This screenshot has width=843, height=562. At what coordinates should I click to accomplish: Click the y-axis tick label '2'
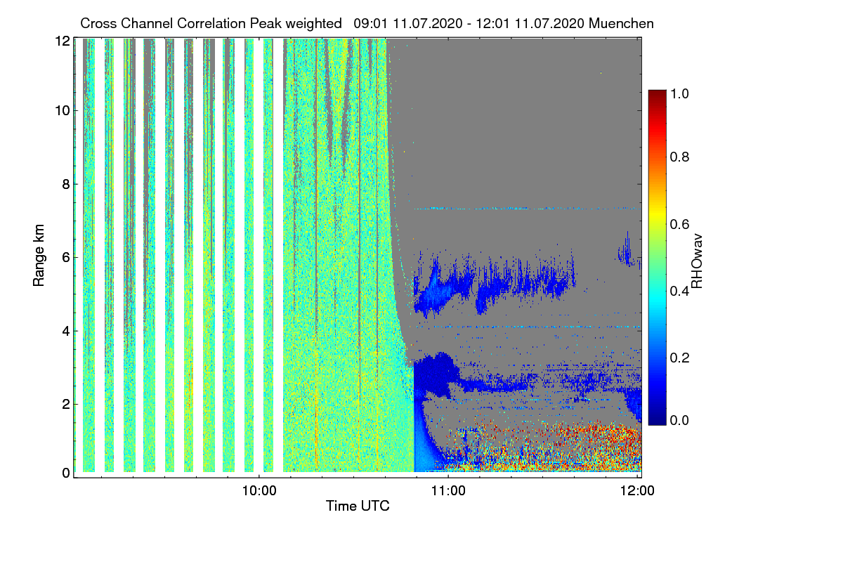click(x=66, y=404)
